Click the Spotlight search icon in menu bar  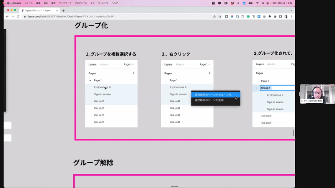point(263,3)
